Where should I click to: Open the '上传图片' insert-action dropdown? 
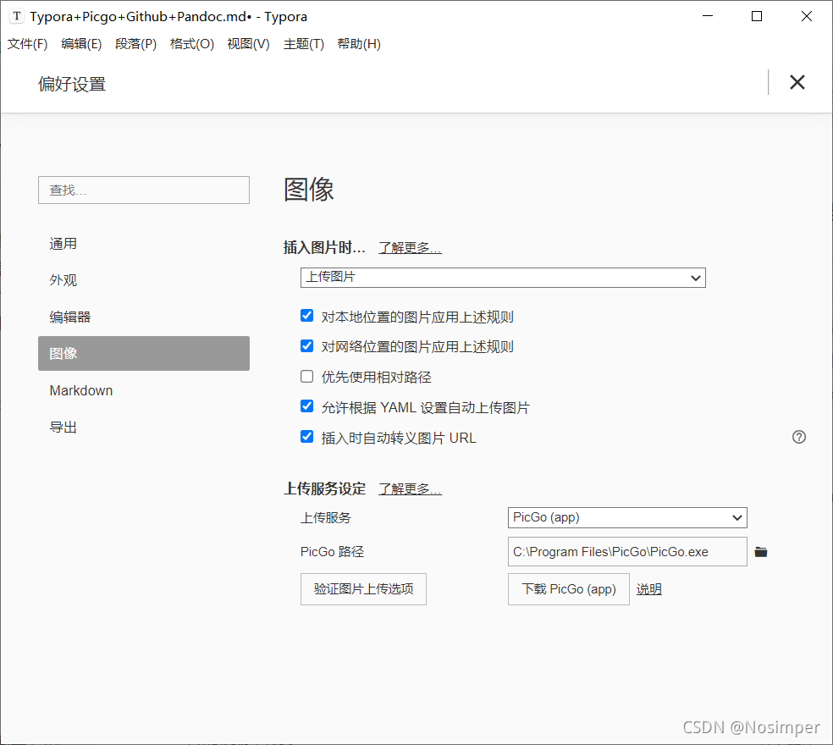coord(503,278)
